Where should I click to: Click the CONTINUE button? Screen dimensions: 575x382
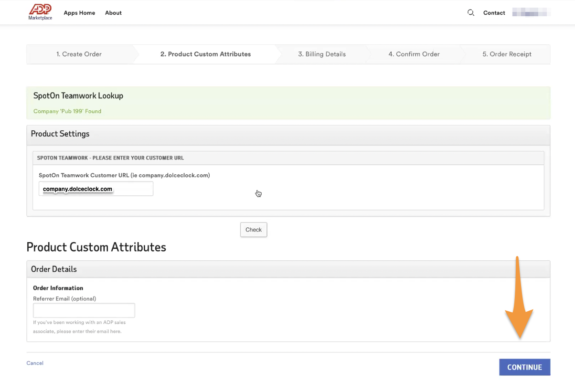524,367
